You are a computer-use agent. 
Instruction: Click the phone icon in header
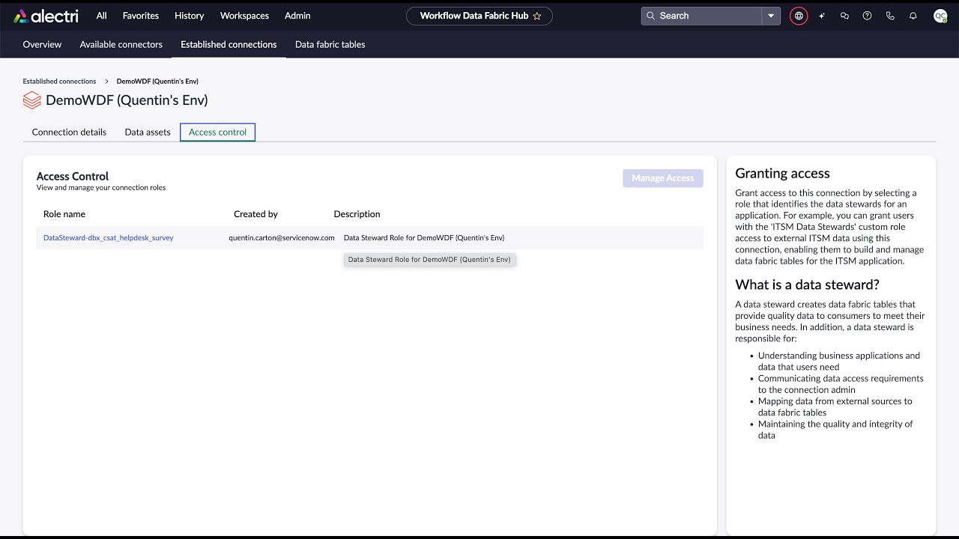click(x=890, y=16)
